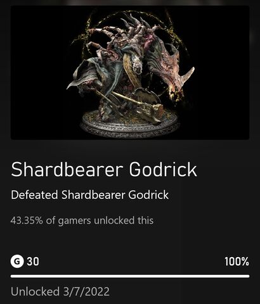Click the 43.35% rarity percentage

point(27,220)
